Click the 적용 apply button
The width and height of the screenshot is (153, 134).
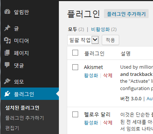coord(110,40)
